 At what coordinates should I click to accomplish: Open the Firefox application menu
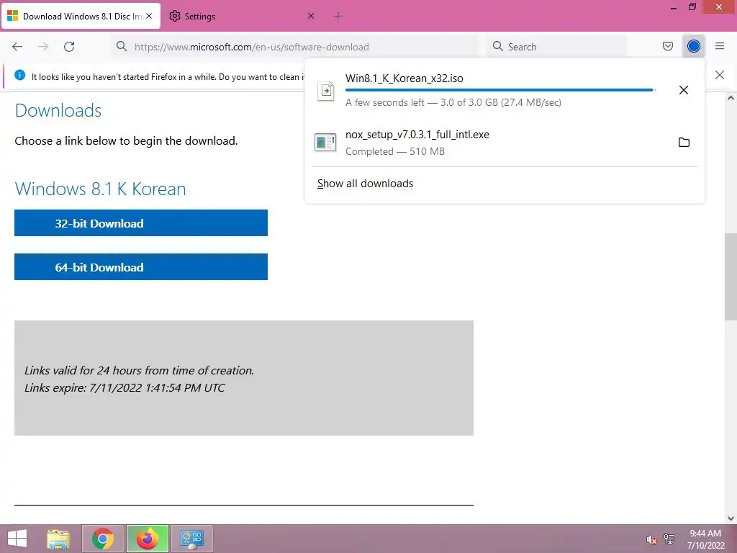click(720, 46)
